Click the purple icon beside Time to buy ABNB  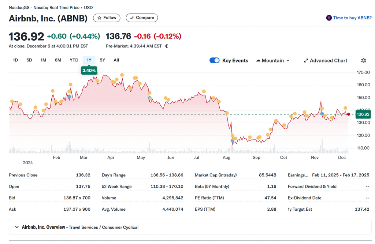329,18
